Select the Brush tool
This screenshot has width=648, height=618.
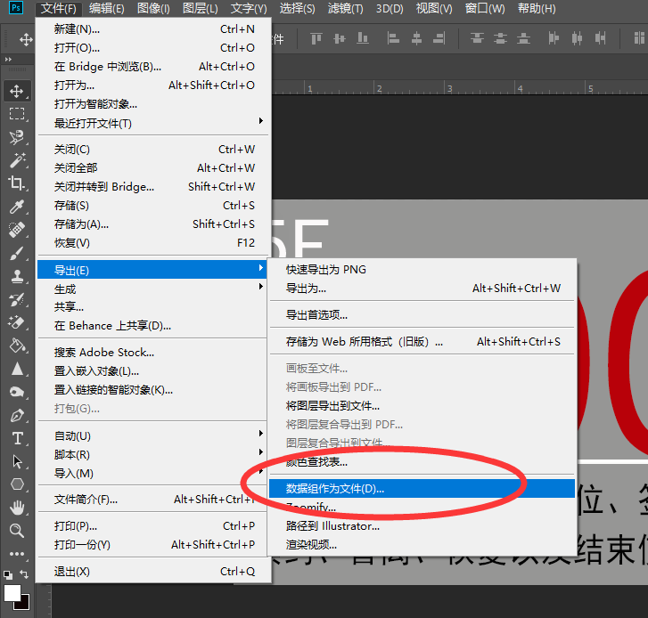(17, 253)
